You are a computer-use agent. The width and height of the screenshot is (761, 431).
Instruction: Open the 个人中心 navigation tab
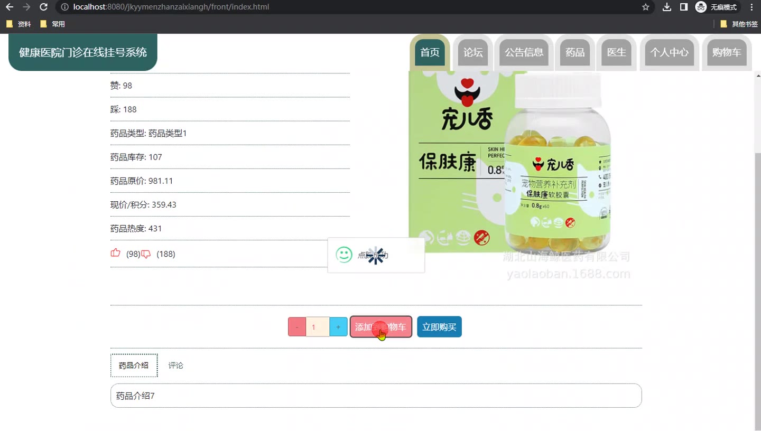(x=669, y=52)
